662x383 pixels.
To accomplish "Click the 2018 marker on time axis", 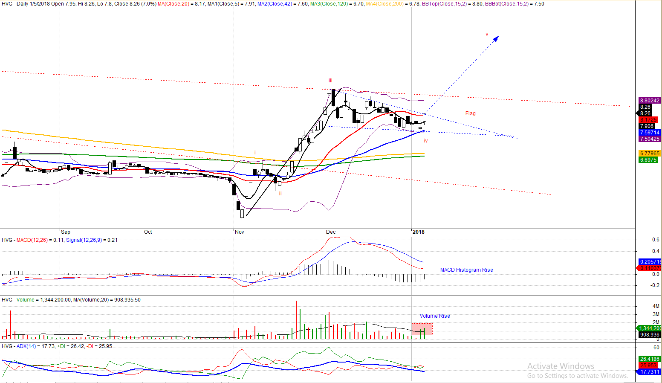I will pos(418,232).
